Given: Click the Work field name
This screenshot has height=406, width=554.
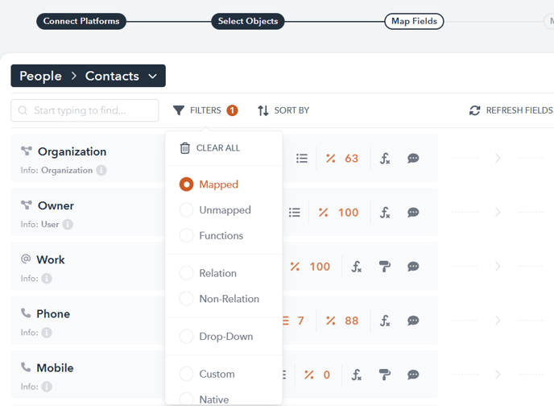Looking at the screenshot, I should [x=51, y=259].
